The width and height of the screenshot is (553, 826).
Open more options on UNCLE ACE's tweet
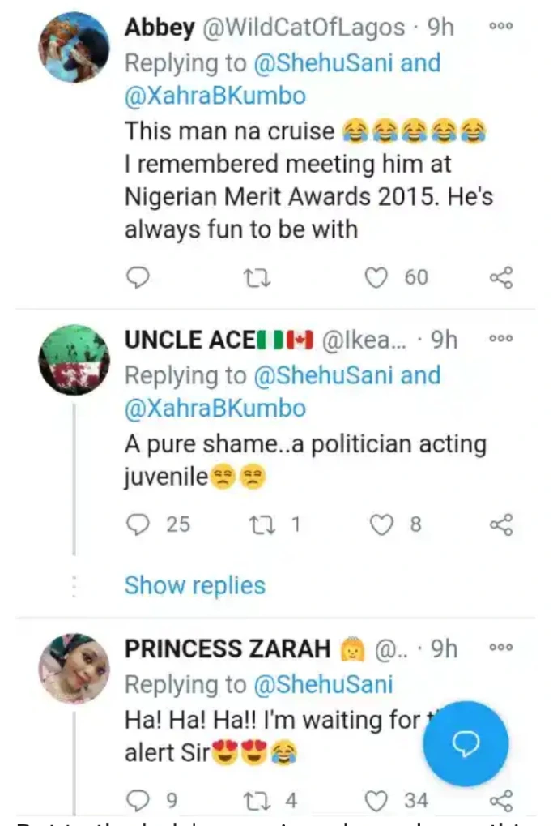point(501,339)
